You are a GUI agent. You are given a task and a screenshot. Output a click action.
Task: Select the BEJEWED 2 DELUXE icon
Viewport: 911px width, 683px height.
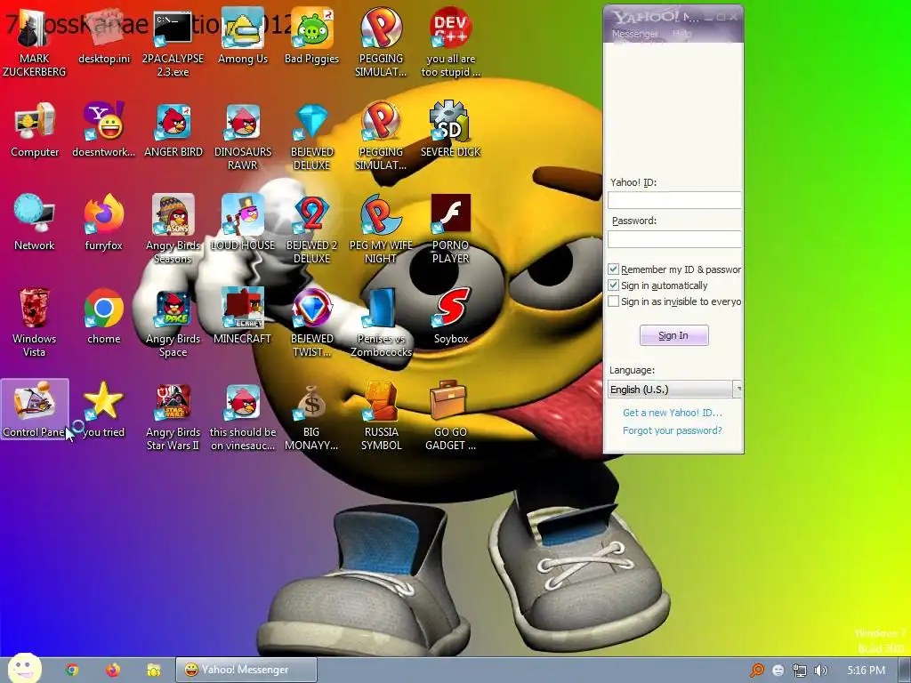(x=312, y=230)
